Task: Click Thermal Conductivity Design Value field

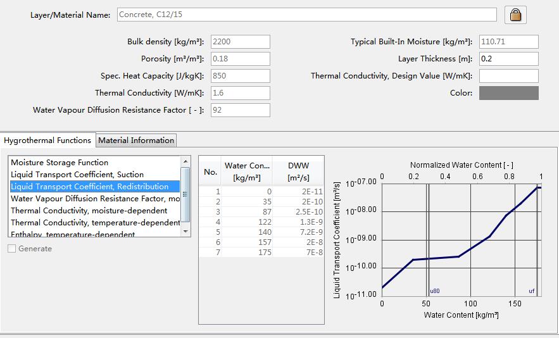Action: click(509, 76)
